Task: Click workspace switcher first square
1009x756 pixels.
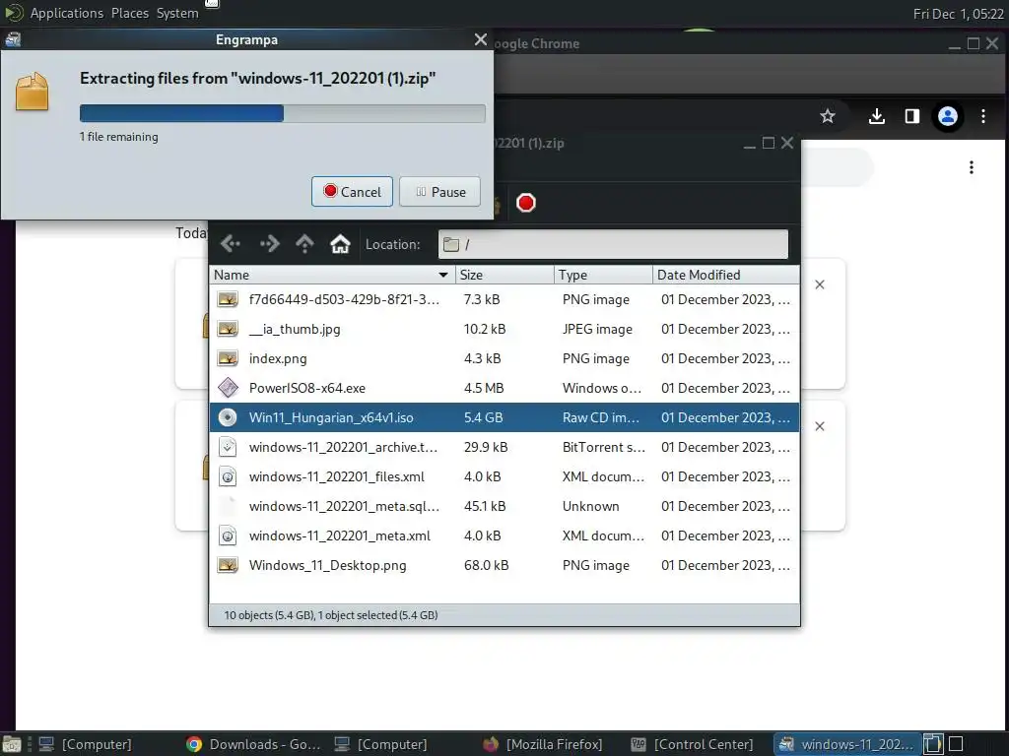Action: coord(934,744)
